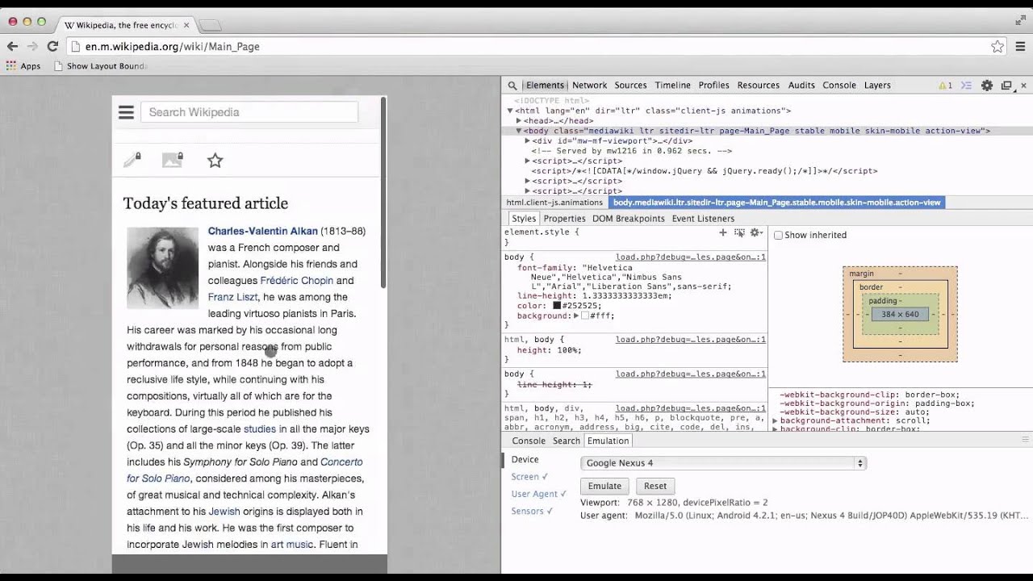
Task: Open the Concerto for Solo Piano link
Action: [245, 470]
